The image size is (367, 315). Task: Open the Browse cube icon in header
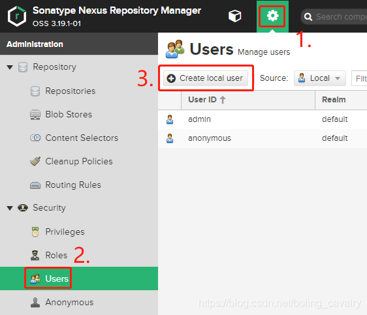tap(234, 16)
